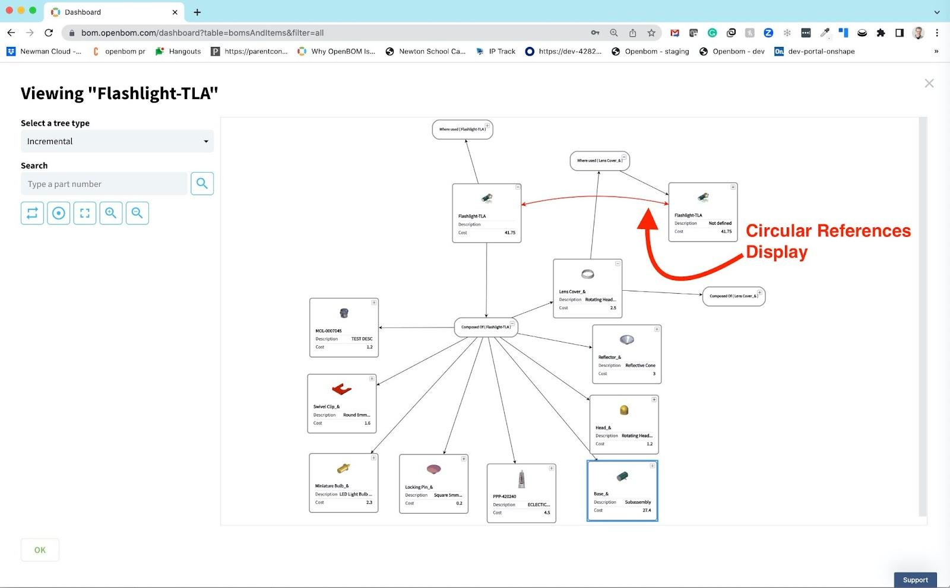Open the blue Z extension icon
Image resolution: width=950 pixels, height=588 pixels.
click(x=768, y=33)
